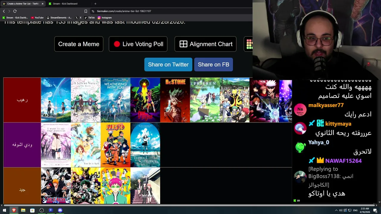Open Discord from the taskbar
This screenshot has height=214, width=381.
60,210
